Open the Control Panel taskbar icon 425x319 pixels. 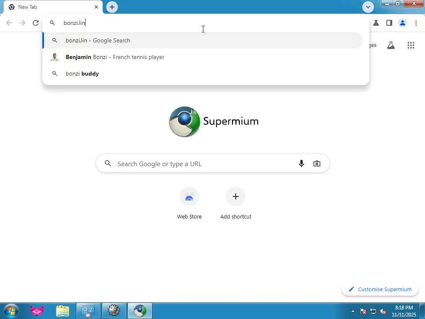coord(88,311)
